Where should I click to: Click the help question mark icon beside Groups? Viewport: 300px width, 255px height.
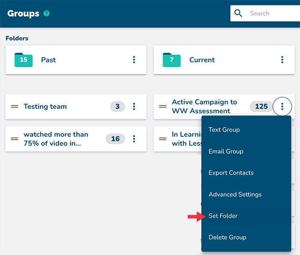pyautogui.click(x=46, y=14)
